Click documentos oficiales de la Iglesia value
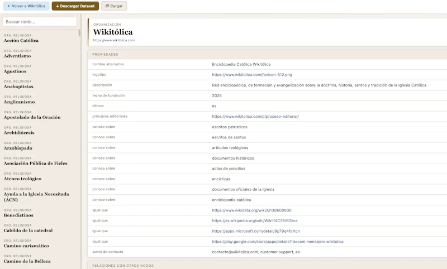447x269 pixels. pyautogui.click(x=243, y=189)
